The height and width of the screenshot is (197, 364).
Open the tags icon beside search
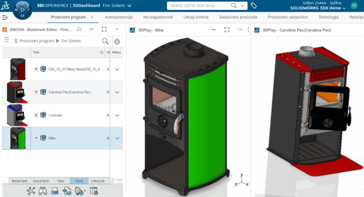coord(254,6)
